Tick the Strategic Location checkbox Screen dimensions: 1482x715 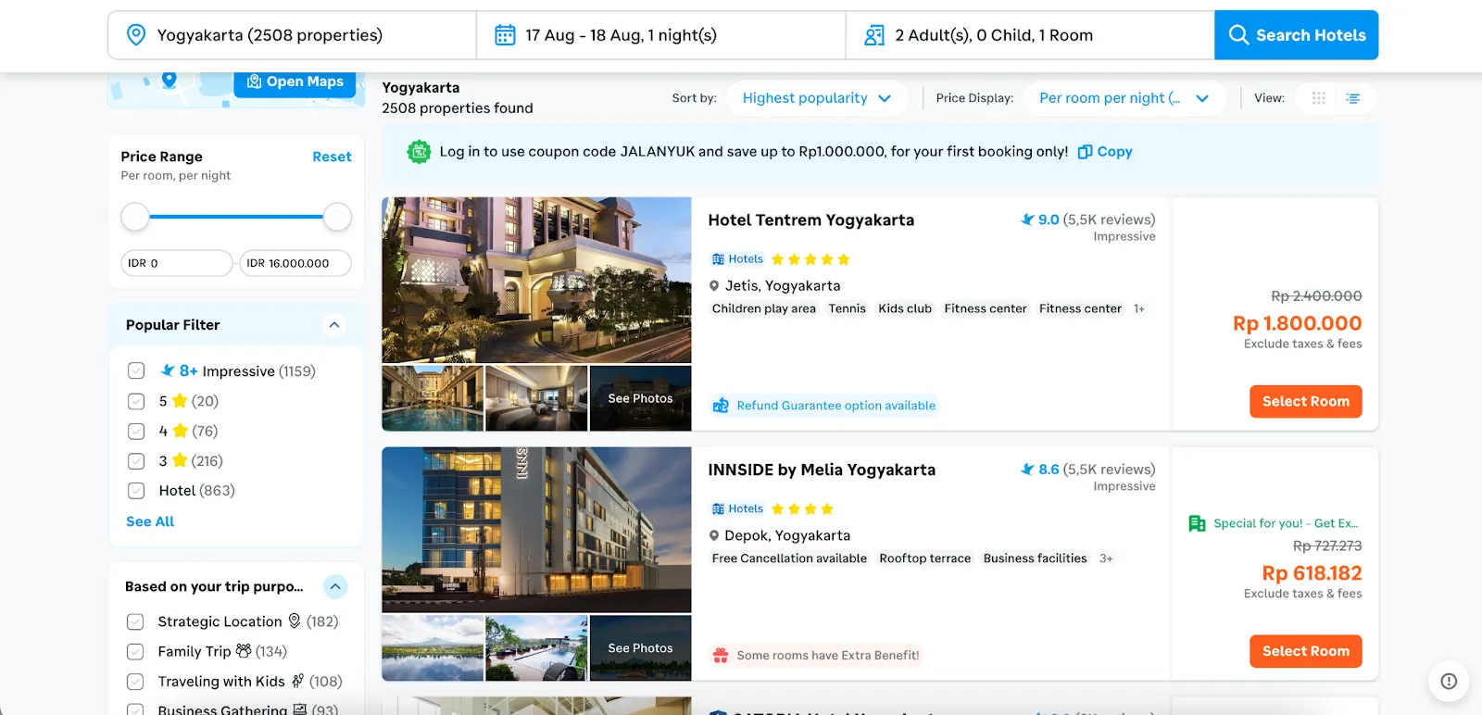135,621
